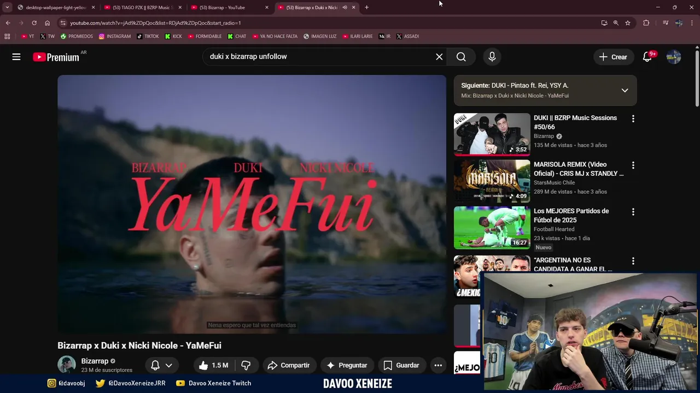Open options for DUKI BZRP Music Sessions
This screenshot has width=700, height=393.
[633, 118]
